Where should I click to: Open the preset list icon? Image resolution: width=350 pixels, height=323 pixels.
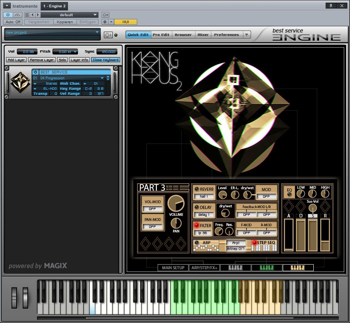[x=27, y=15]
